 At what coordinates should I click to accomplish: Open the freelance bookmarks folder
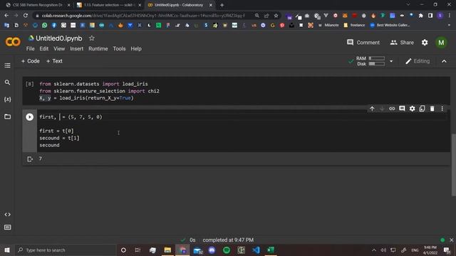354,26
